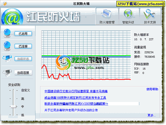Select the 接收 value 7639045
The width and height of the screenshot is (166, 125).
[150, 57]
